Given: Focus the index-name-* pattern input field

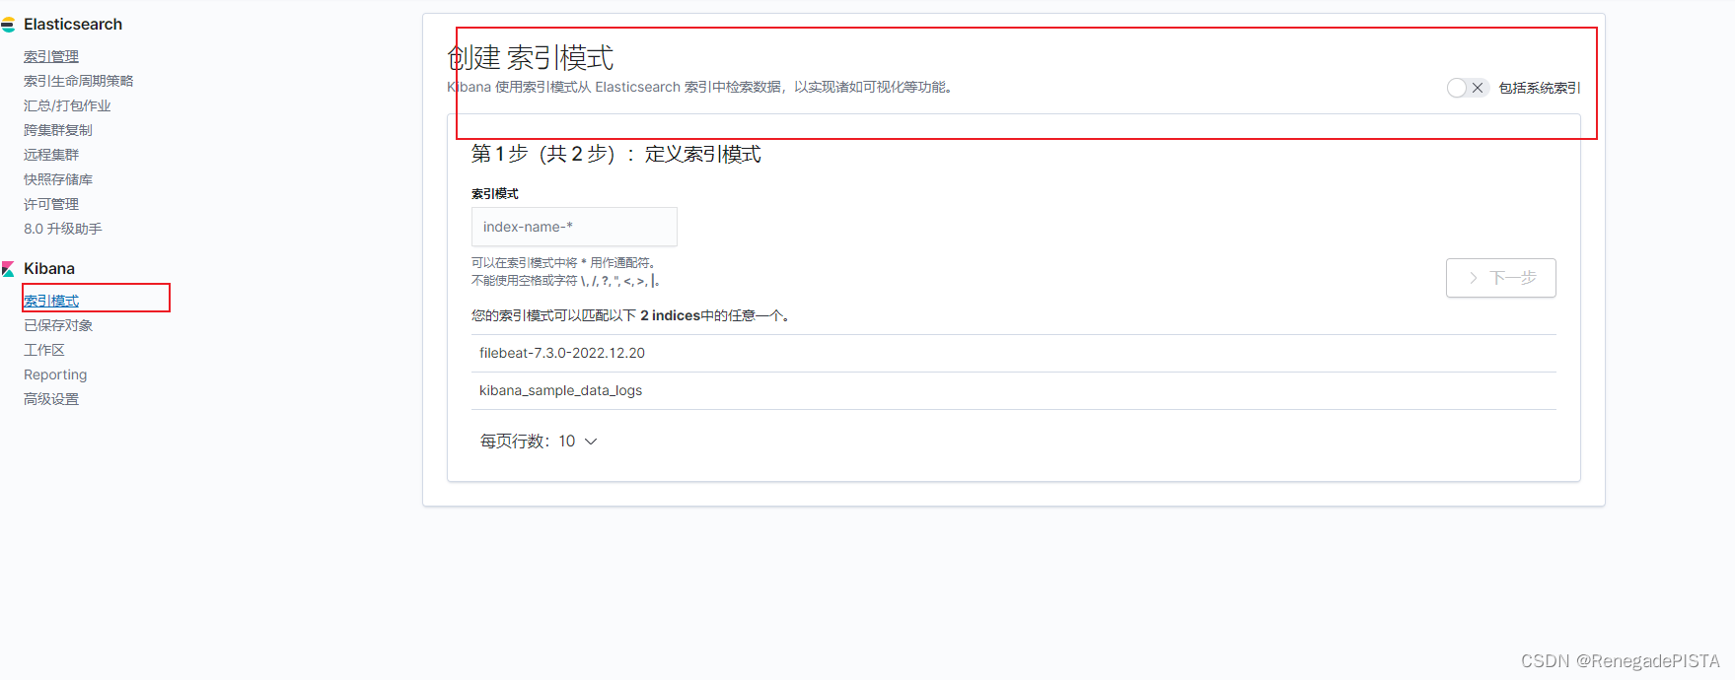Looking at the screenshot, I should (574, 227).
